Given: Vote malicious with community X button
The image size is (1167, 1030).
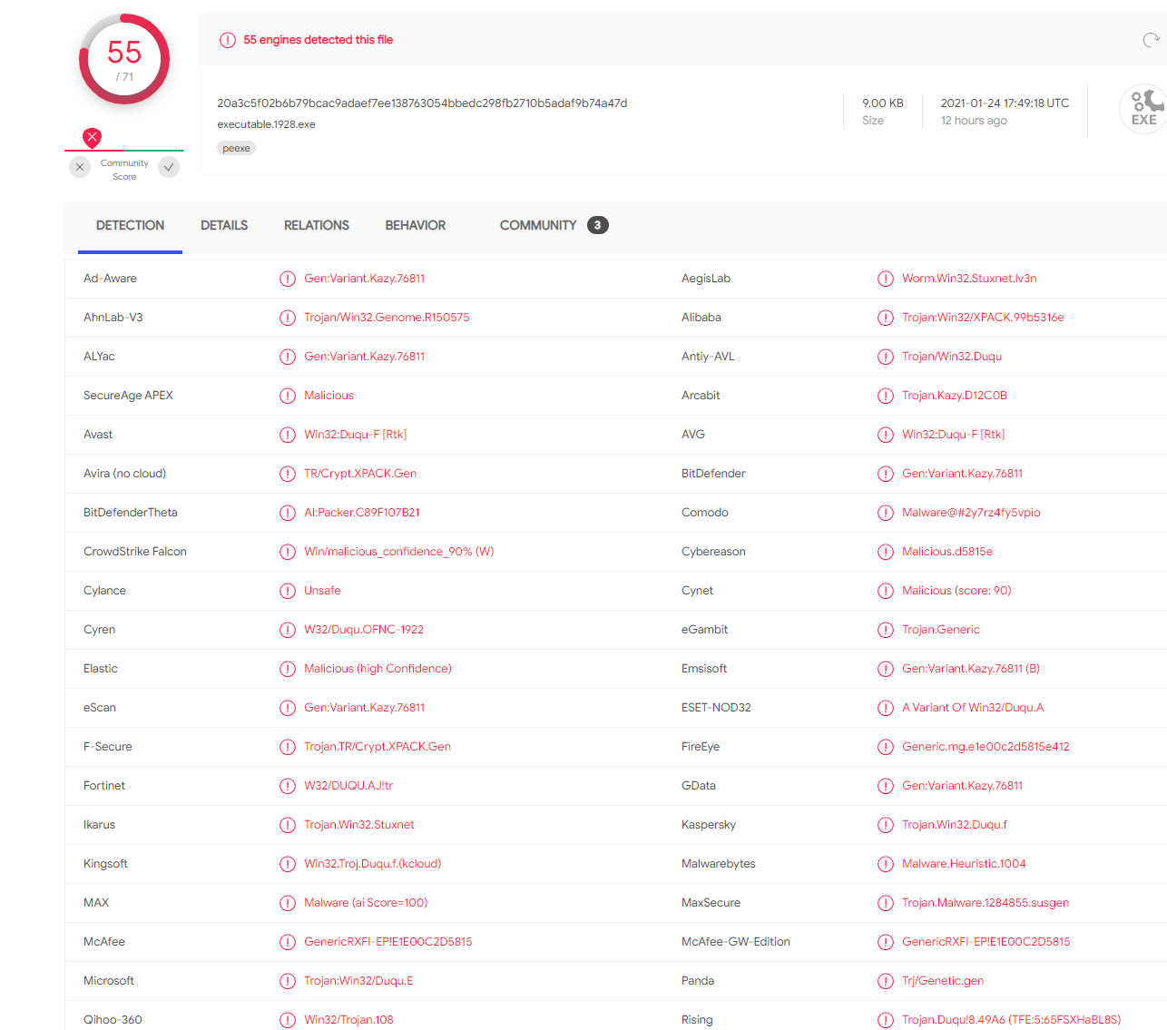Looking at the screenshot, I should tap(80, 167).
